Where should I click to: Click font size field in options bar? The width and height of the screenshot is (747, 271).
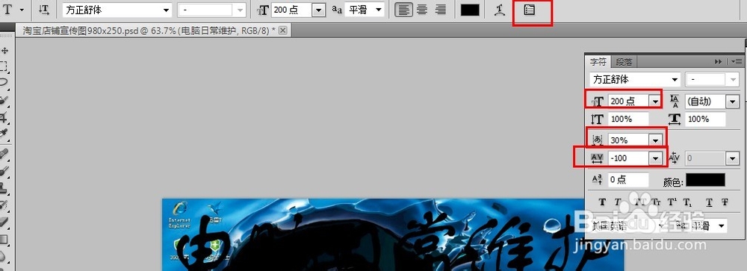(x=292, y=10)
